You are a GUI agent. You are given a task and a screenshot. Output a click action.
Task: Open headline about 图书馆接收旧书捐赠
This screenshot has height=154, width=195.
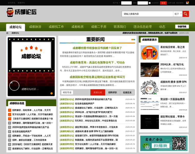tap(97, 48)
